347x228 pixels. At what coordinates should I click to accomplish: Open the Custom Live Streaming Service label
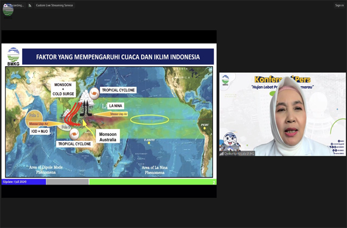coord(54,5)
